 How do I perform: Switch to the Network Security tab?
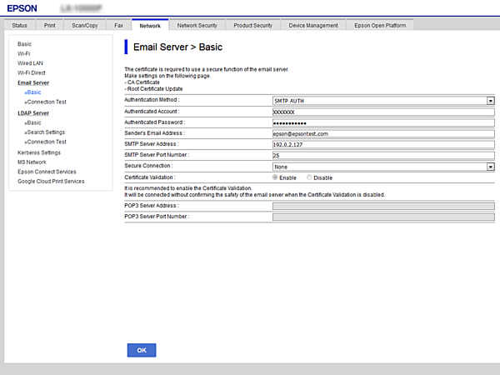click(198, 26)
